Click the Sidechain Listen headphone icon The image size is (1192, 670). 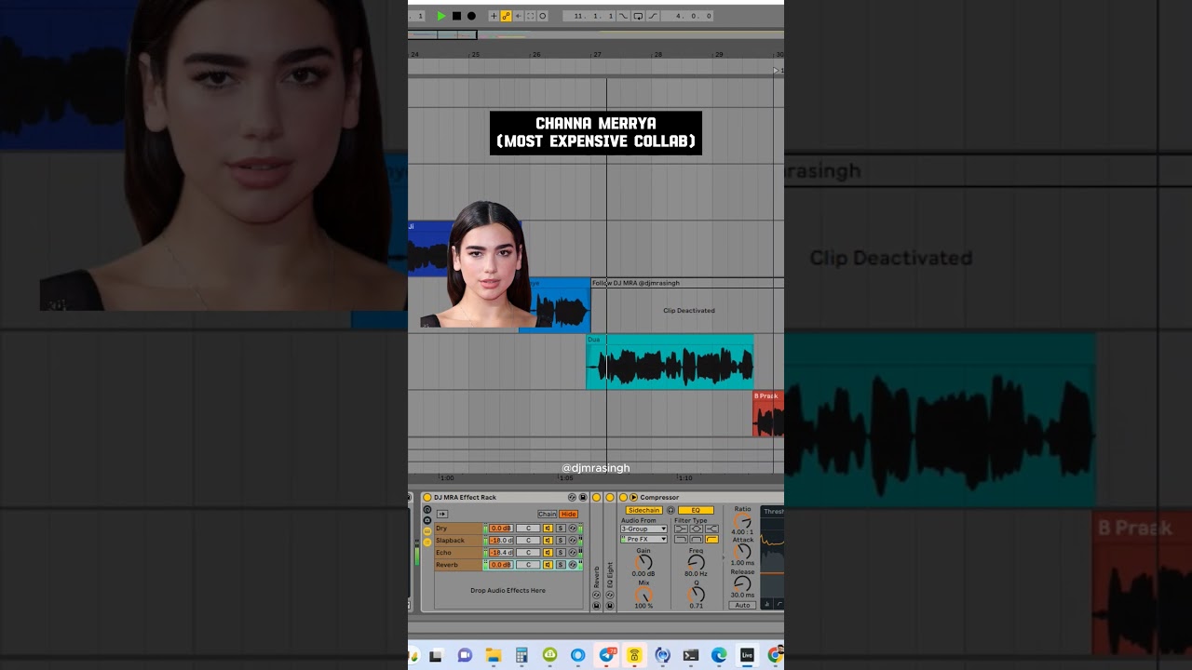pos(670,510)
